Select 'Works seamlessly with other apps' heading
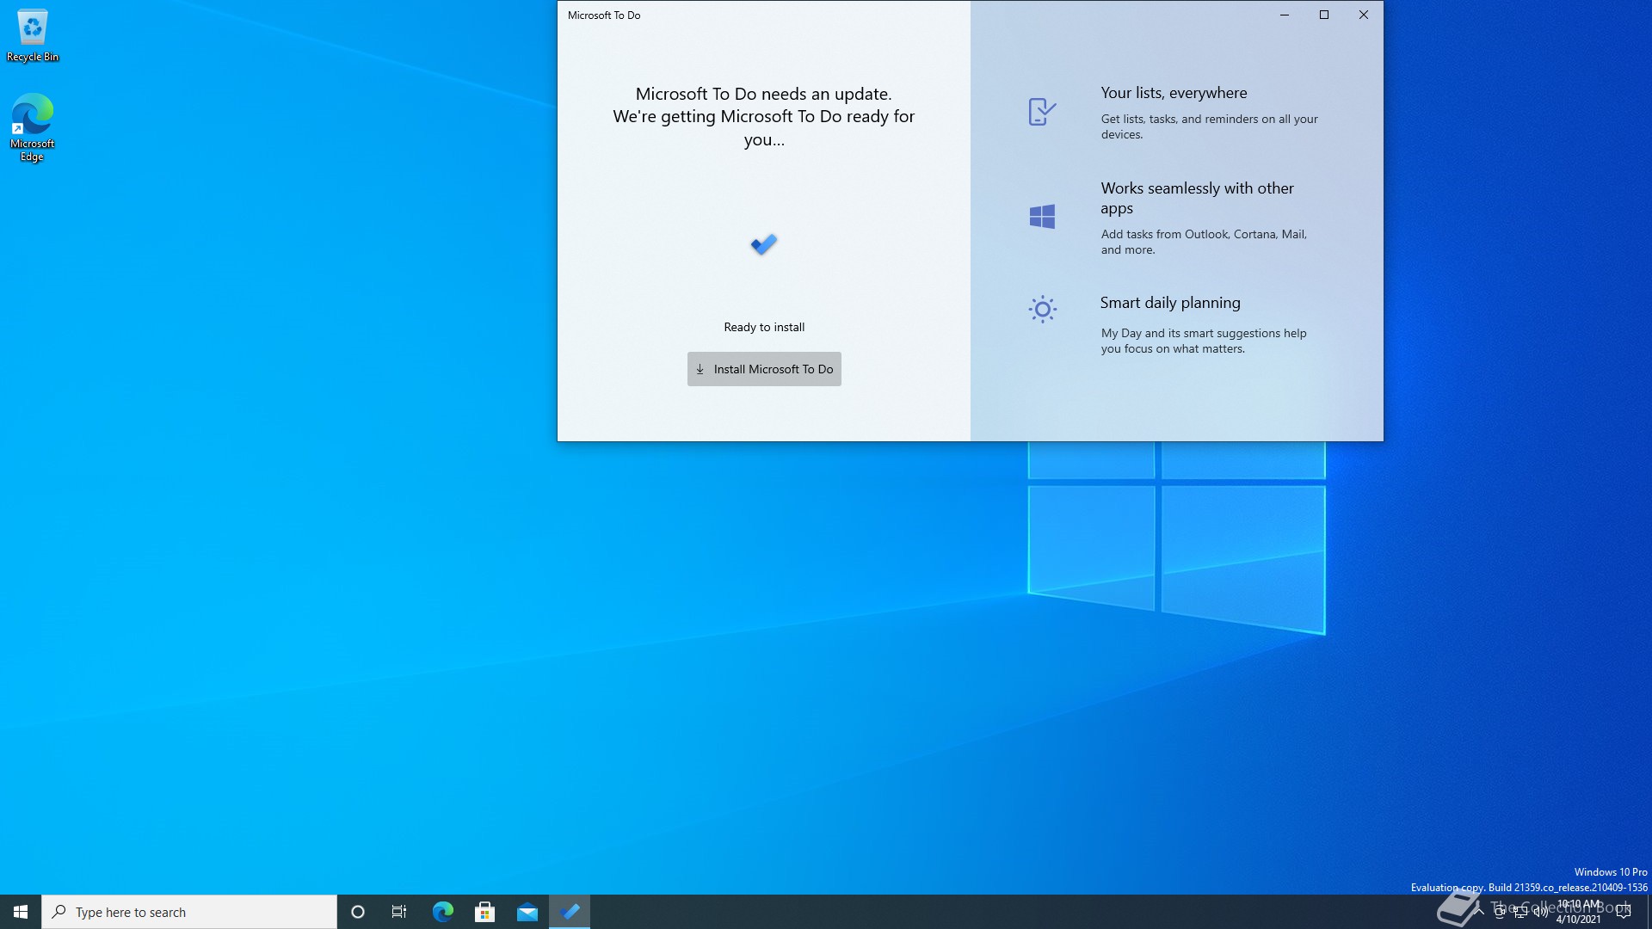This screenshot has width=1652, height=929. click(x=1197, y=198)
